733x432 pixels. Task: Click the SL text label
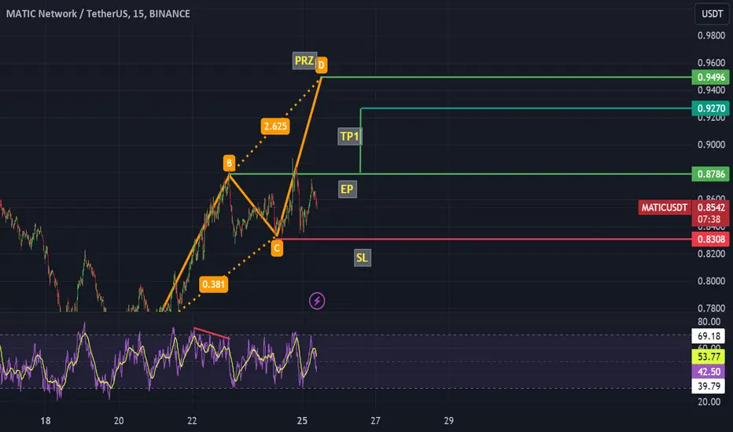point(363,258)
